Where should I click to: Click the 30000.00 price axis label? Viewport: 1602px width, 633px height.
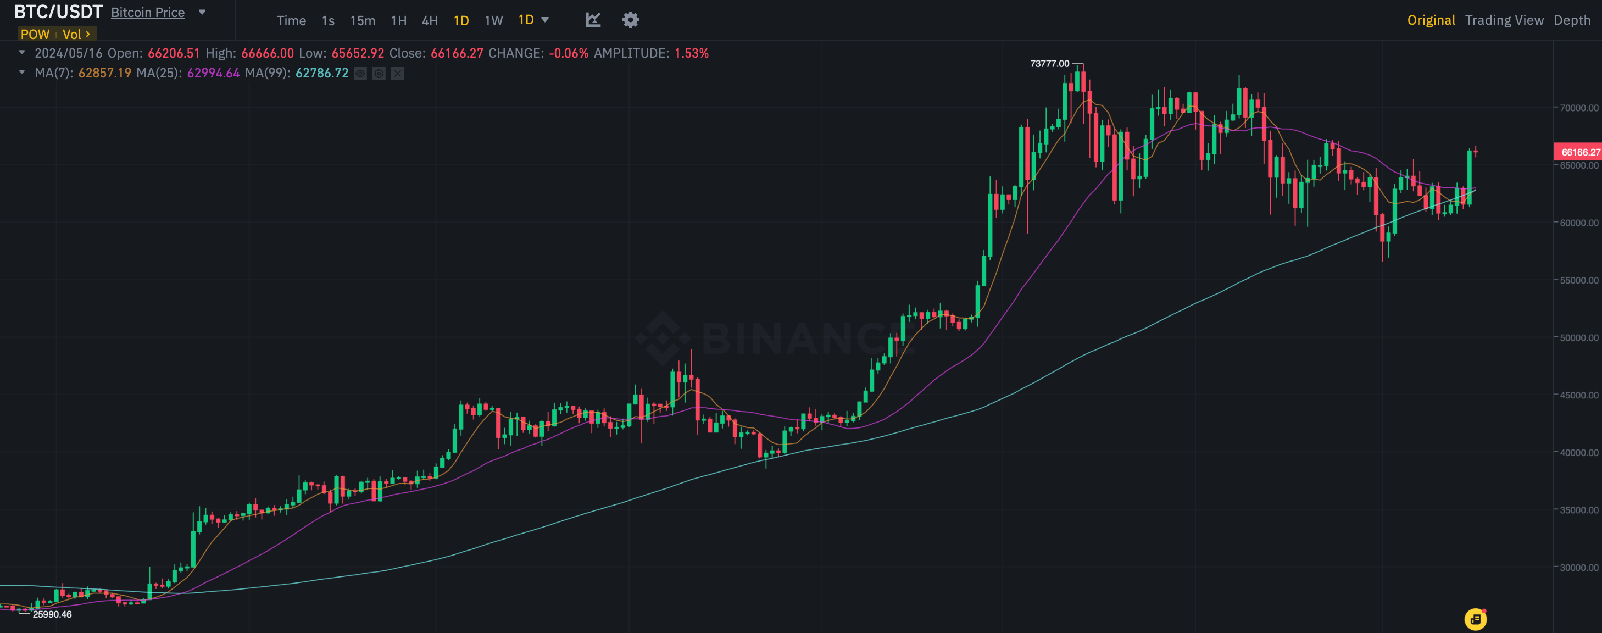pyautogui.click(x=1579, y=567)
